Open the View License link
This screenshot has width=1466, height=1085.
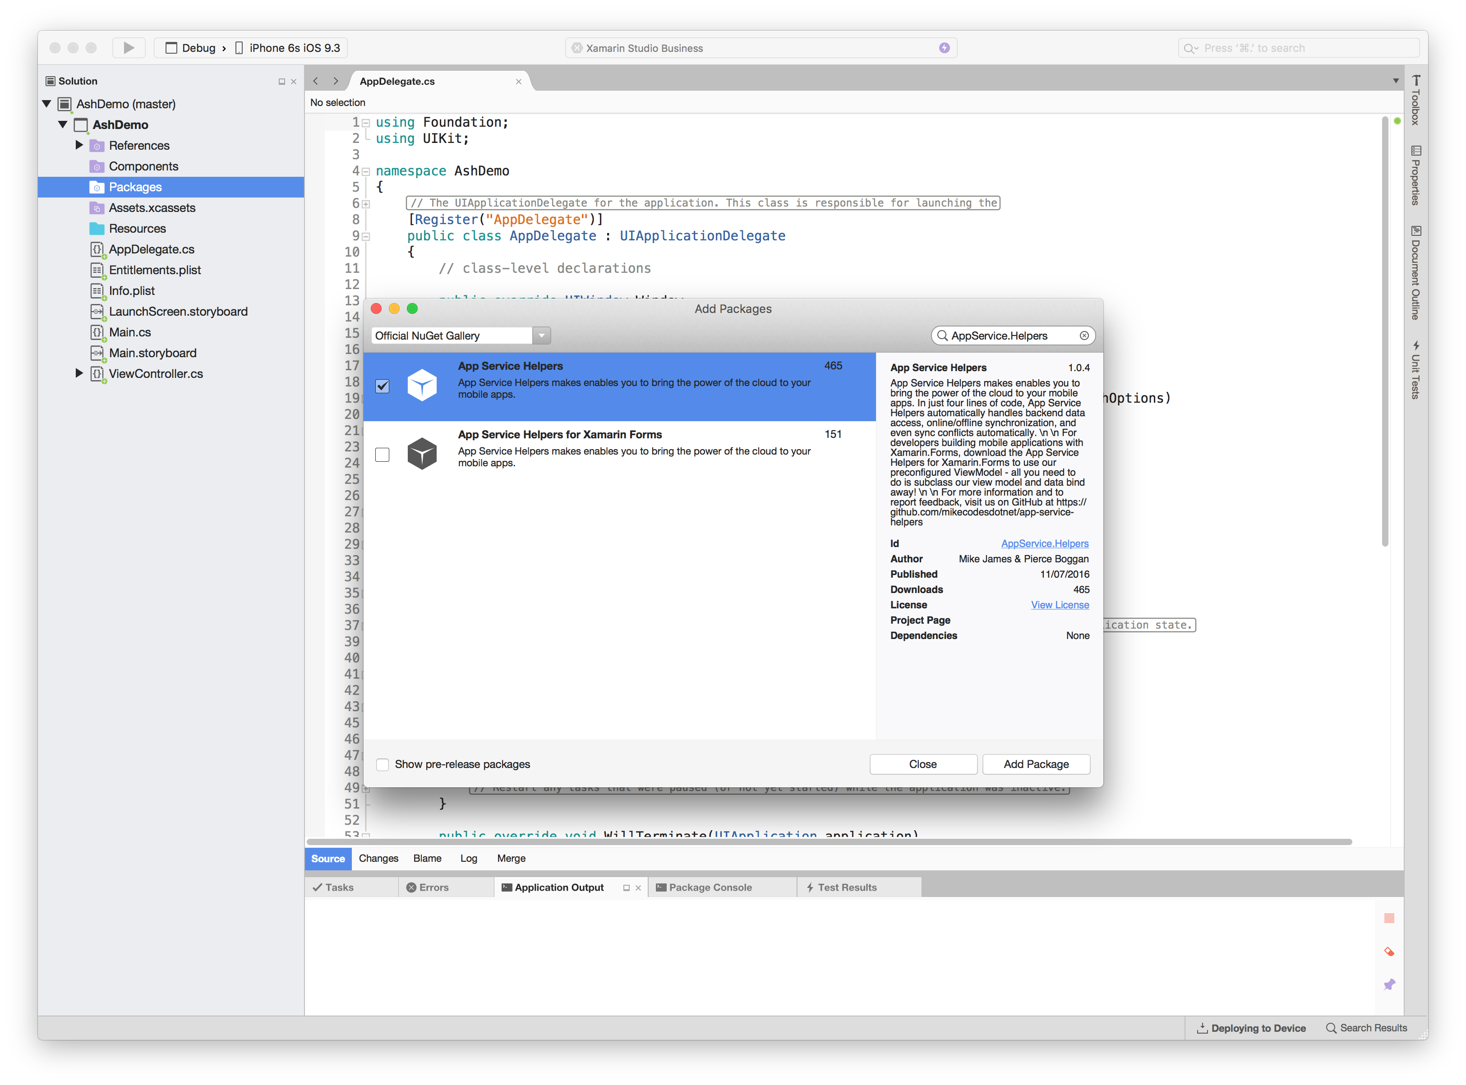(1060, 605)
